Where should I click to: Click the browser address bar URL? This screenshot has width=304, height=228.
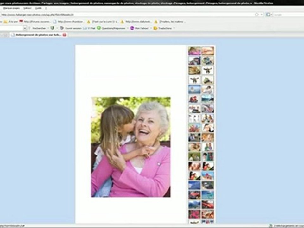[37, 15]
